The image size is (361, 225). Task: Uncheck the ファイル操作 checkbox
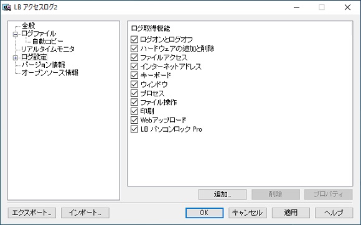(134, 103)
